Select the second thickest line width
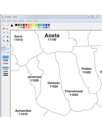The width and height of the screenshot is (102, 132). click(x=6, y=73)
